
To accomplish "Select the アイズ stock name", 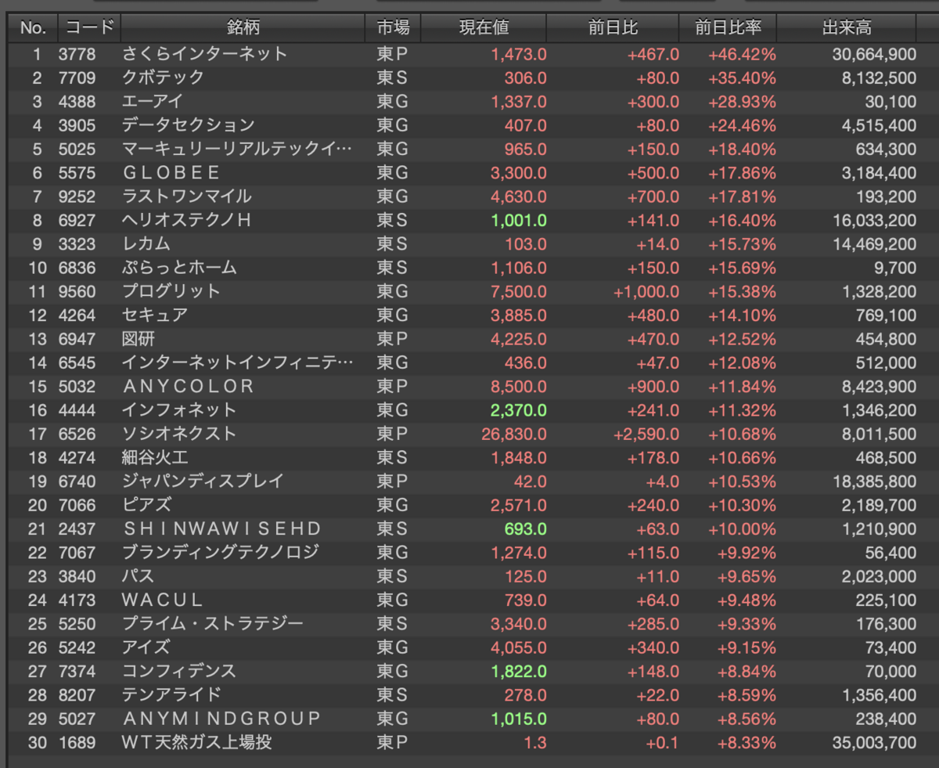I will pyautogui.click(x=146, y=647).
